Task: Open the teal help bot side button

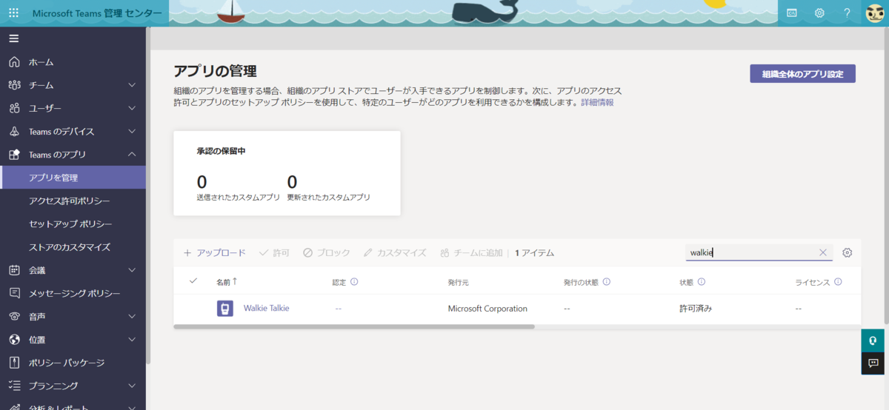Action: (x=874, y=340)
